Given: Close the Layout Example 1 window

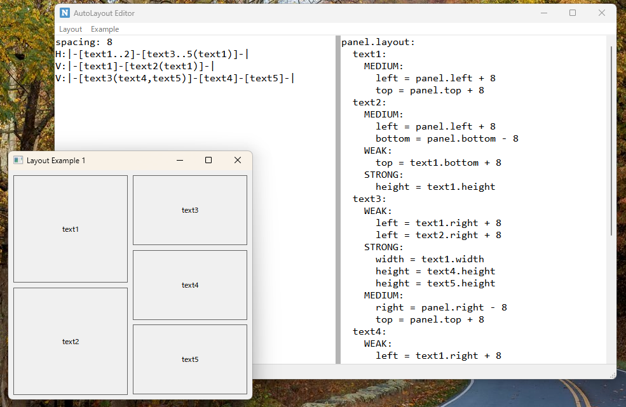Looking at the screenshot, I should tap(238, 161).
